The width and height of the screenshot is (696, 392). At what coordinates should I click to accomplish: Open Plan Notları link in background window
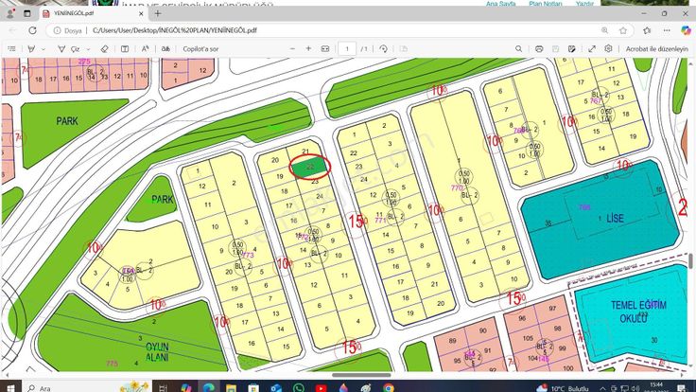tap(545, 3)
